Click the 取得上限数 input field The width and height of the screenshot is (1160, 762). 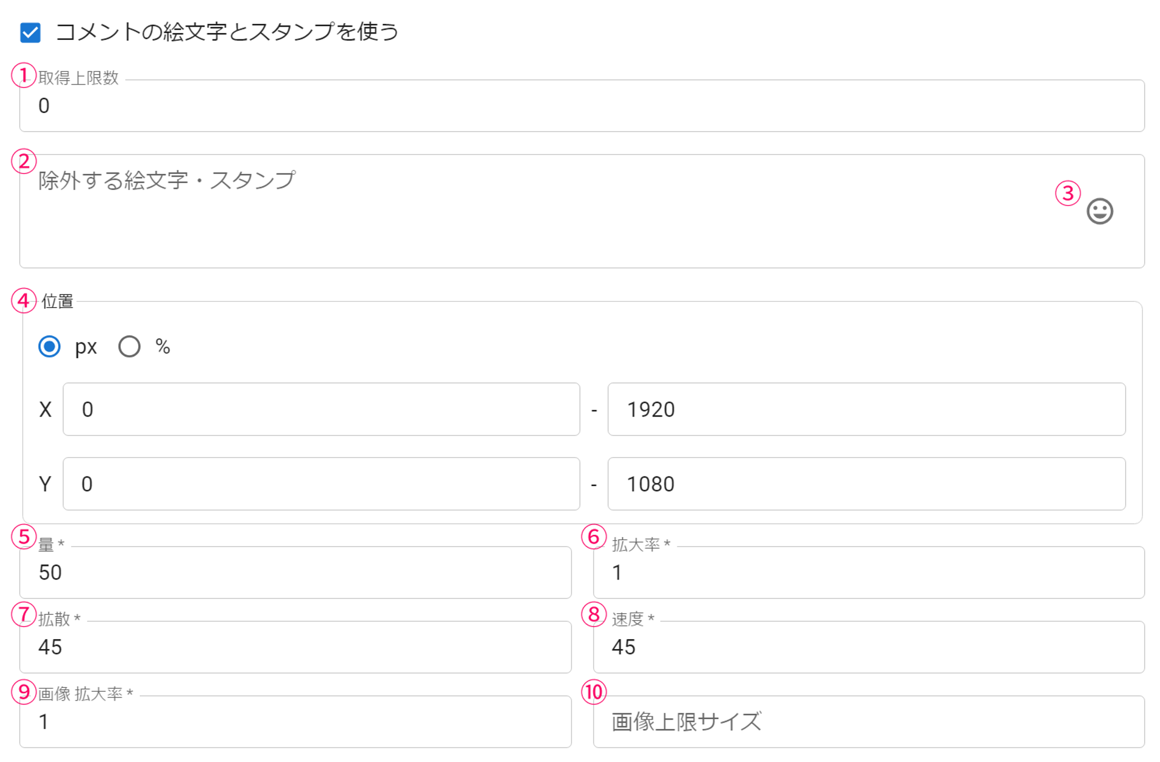[580, 106]
